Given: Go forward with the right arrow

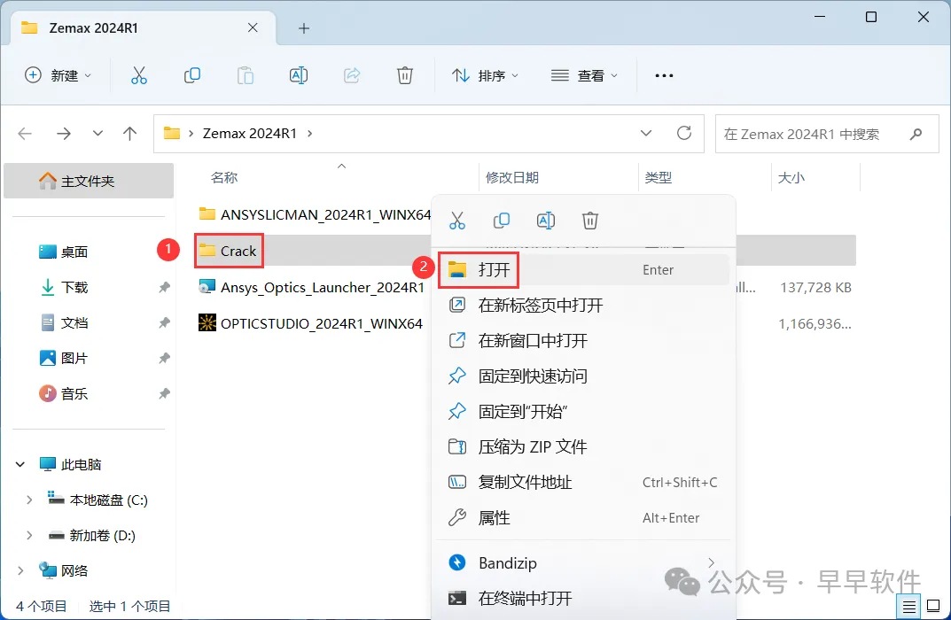Looking at the screenshot, I should (64, 134).
